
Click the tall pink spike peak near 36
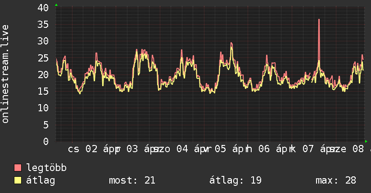(x=319, y=20)
